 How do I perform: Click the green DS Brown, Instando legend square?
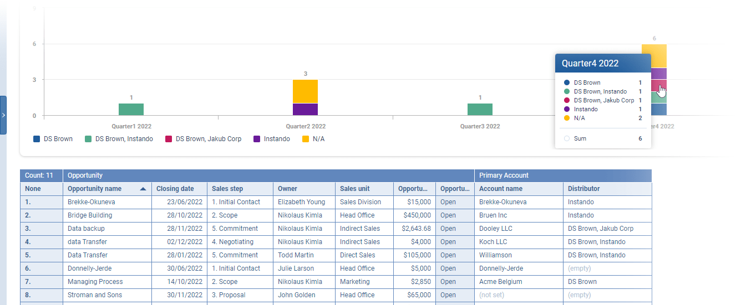coord(88,139)
